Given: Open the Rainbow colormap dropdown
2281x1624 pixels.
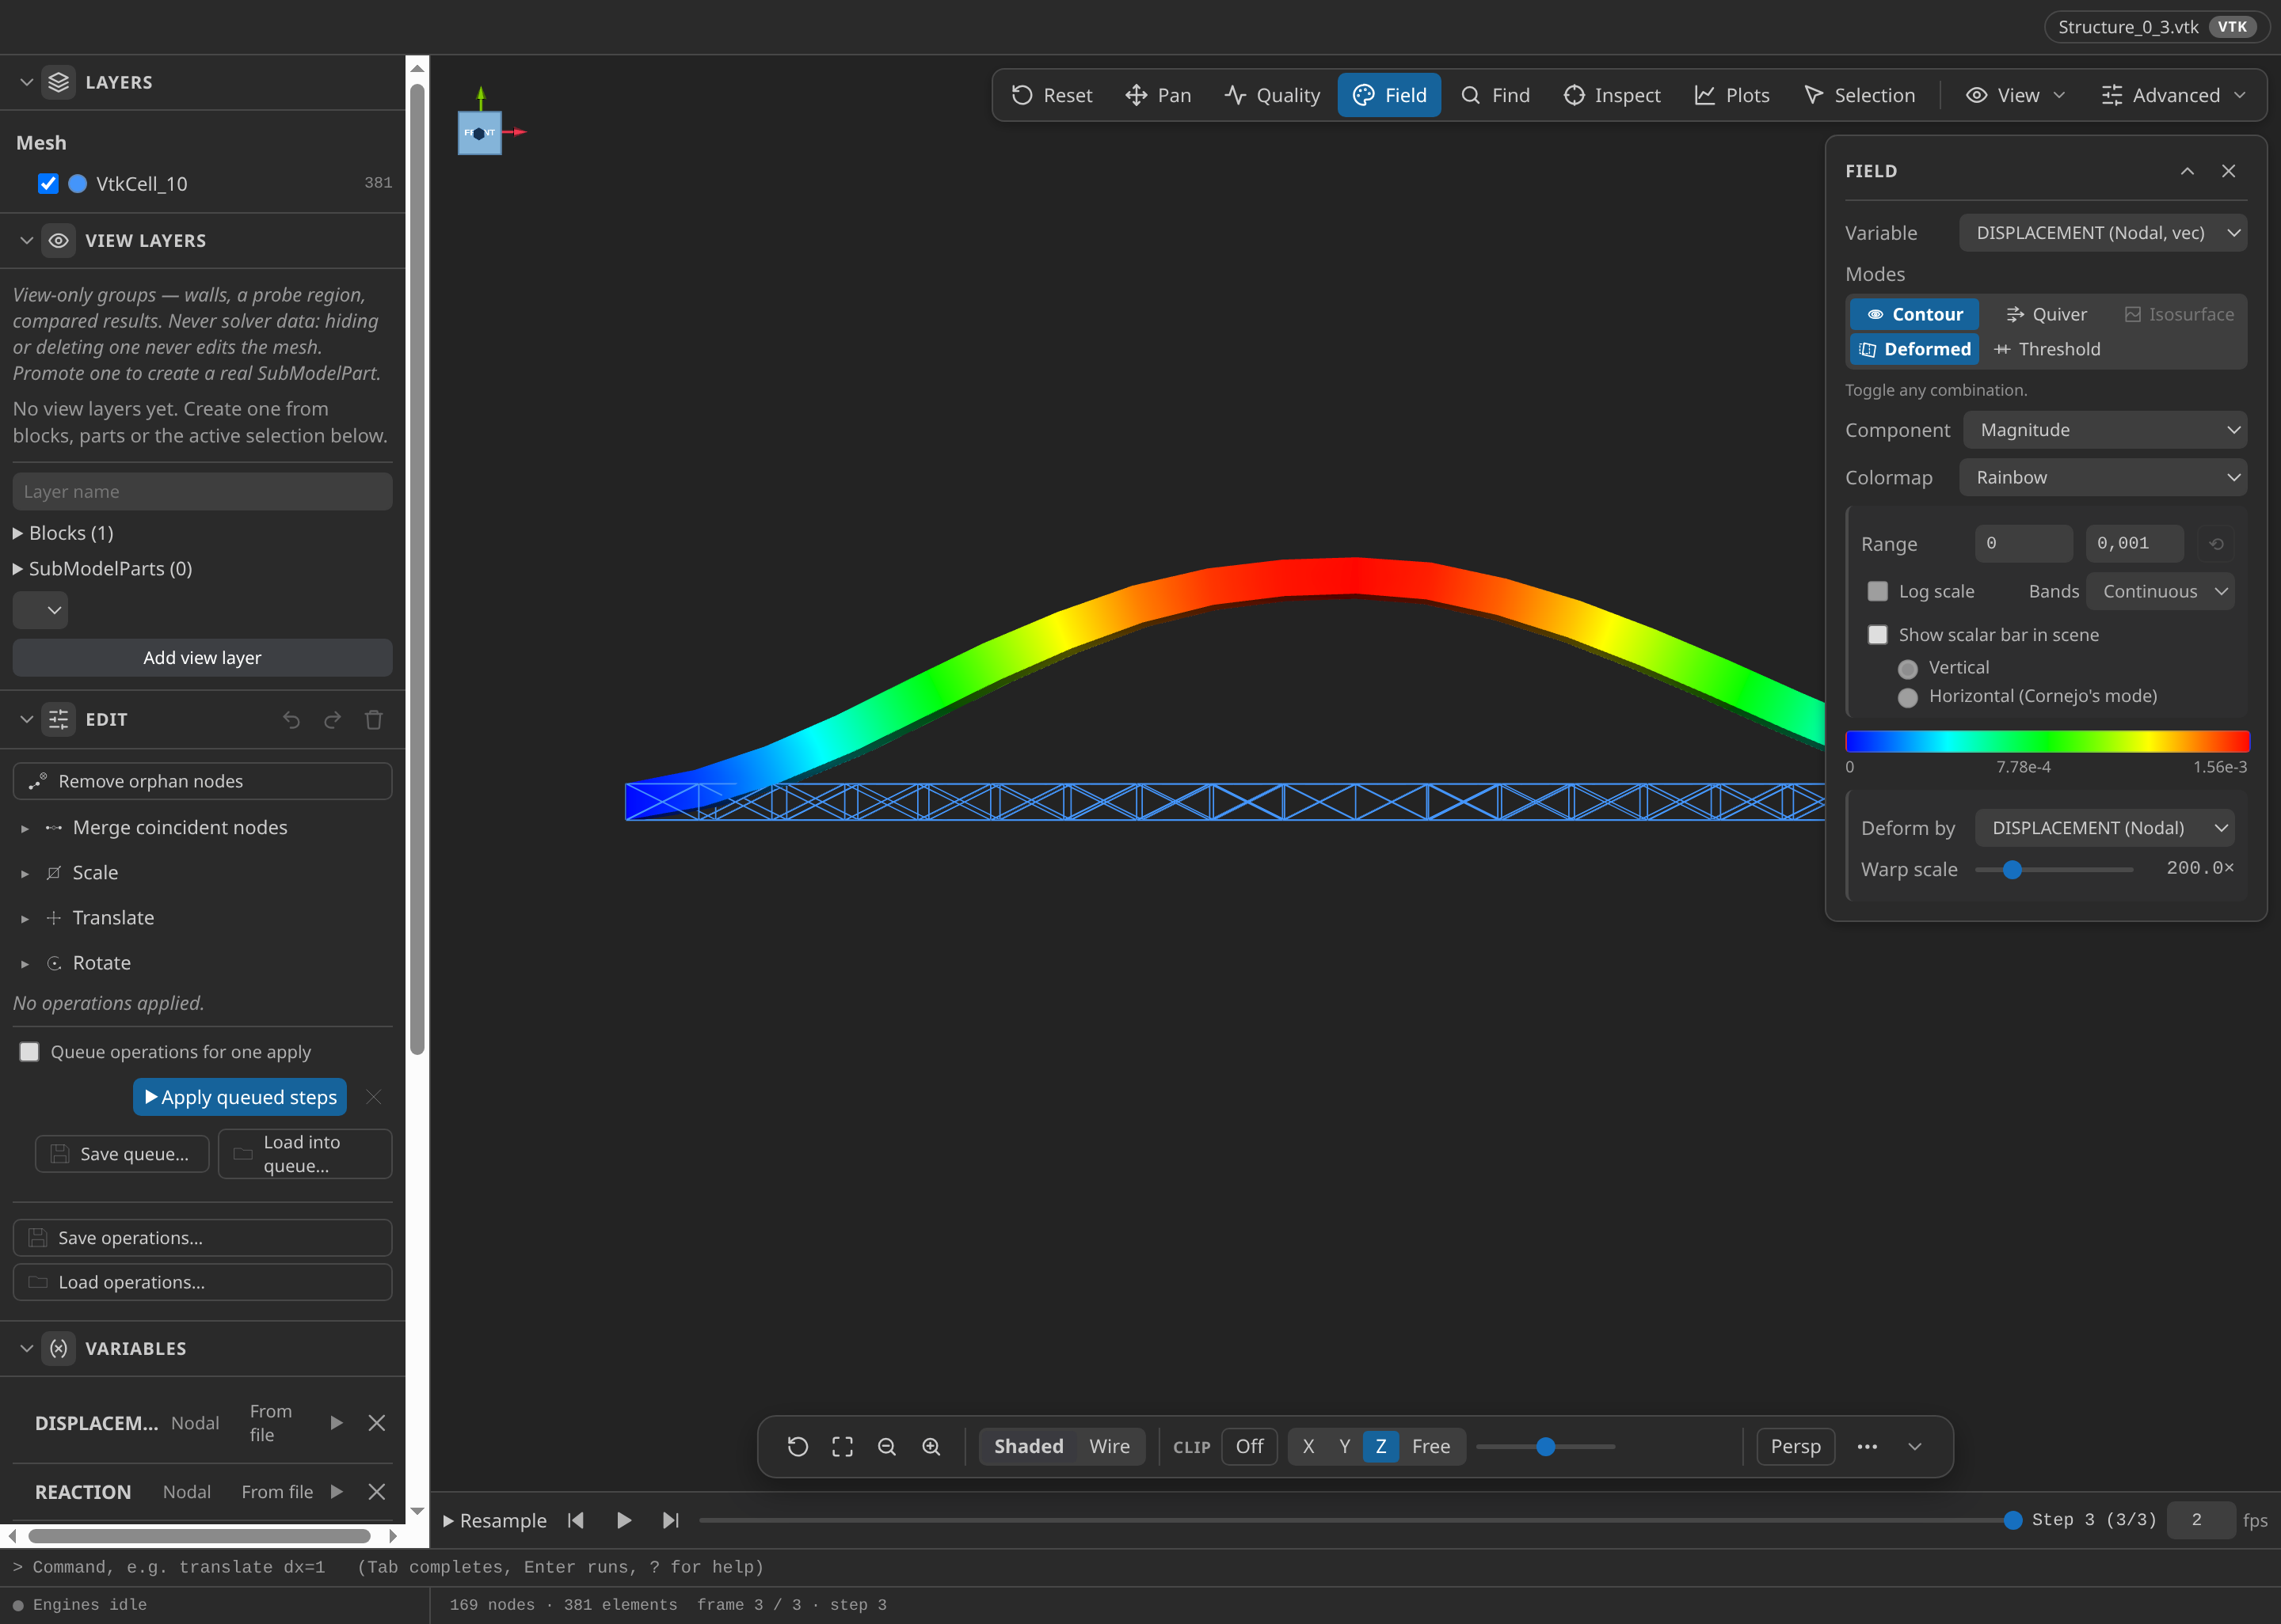Looking at the screenshot, I should coord(2103,477).
